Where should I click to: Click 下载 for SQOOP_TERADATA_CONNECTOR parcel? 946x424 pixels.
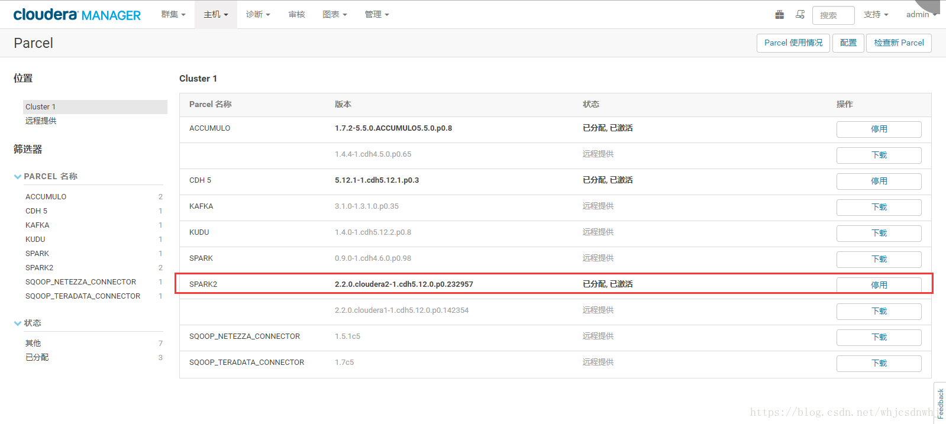pos(879,363)
